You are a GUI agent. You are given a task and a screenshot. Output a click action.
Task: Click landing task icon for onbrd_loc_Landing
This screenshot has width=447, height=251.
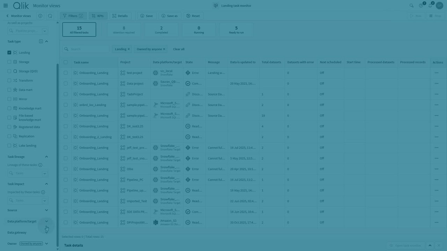[x=75, y=105]
